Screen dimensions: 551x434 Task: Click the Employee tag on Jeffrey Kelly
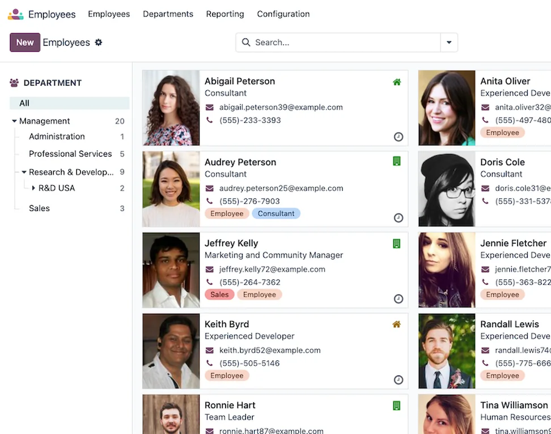[x=260, y=295]
